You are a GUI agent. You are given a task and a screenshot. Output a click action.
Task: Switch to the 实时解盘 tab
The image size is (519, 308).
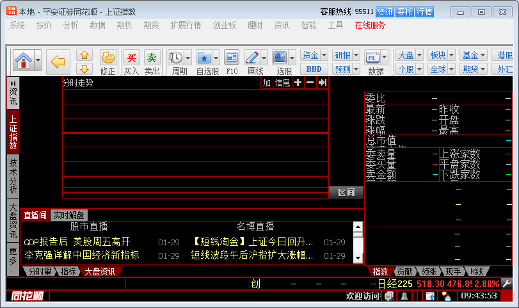coord(68,215)
